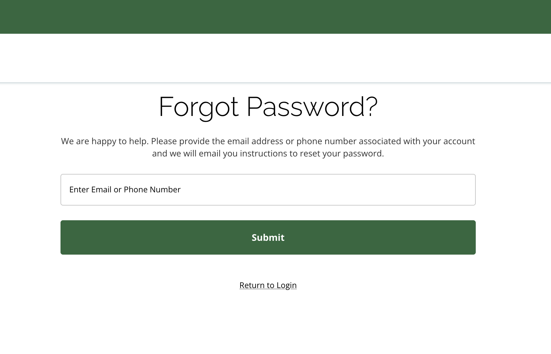The image size is (551, 354).
Task: Click the reset password instructions sentence
Action: (268, 147)
